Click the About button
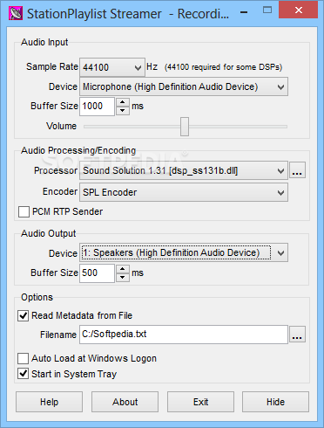324x428 pixels. click(125, 402)
